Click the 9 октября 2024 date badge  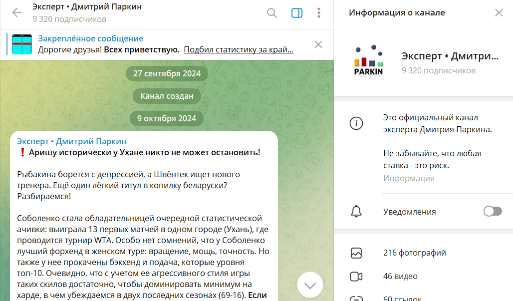click(167, 118)
